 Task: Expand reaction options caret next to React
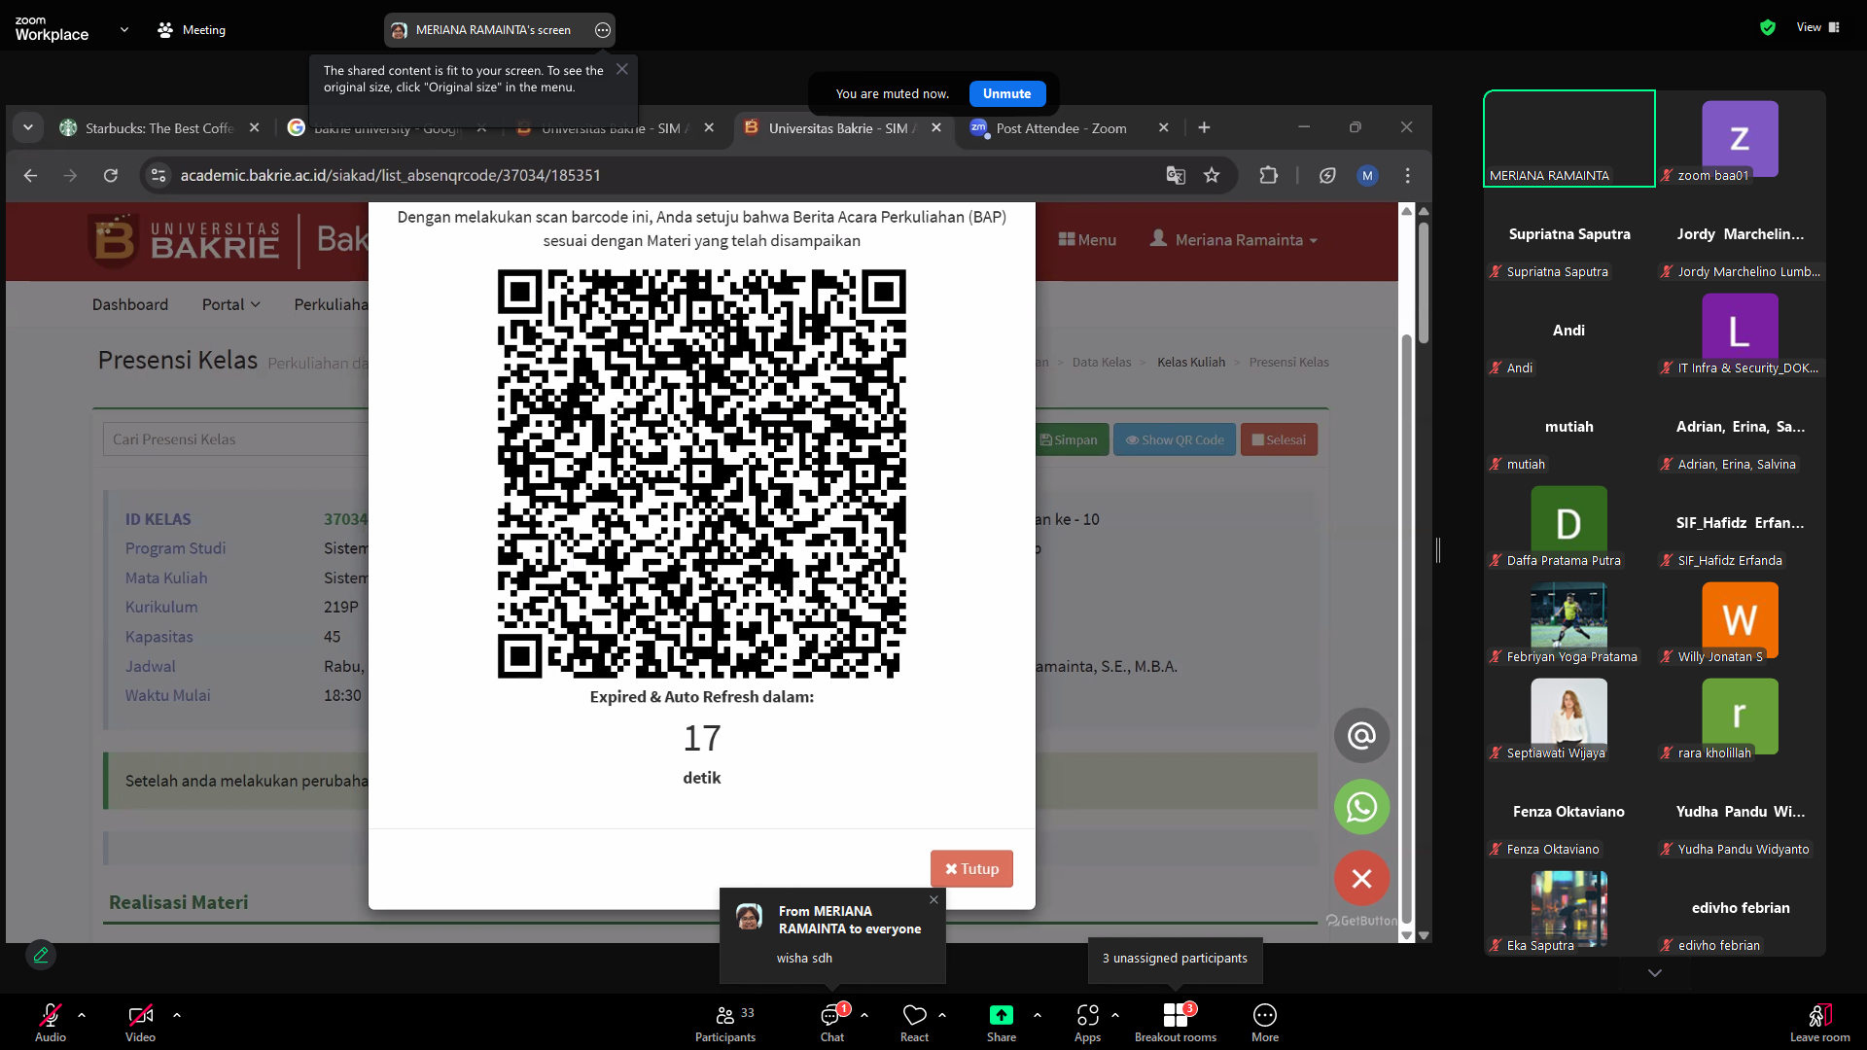pyautogui.click(x=942, y=1015)
